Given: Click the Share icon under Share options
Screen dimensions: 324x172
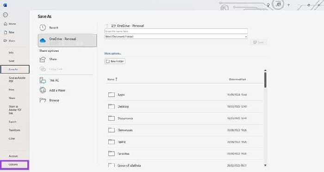Looking at the screenshot, I should tap(43, 59).
